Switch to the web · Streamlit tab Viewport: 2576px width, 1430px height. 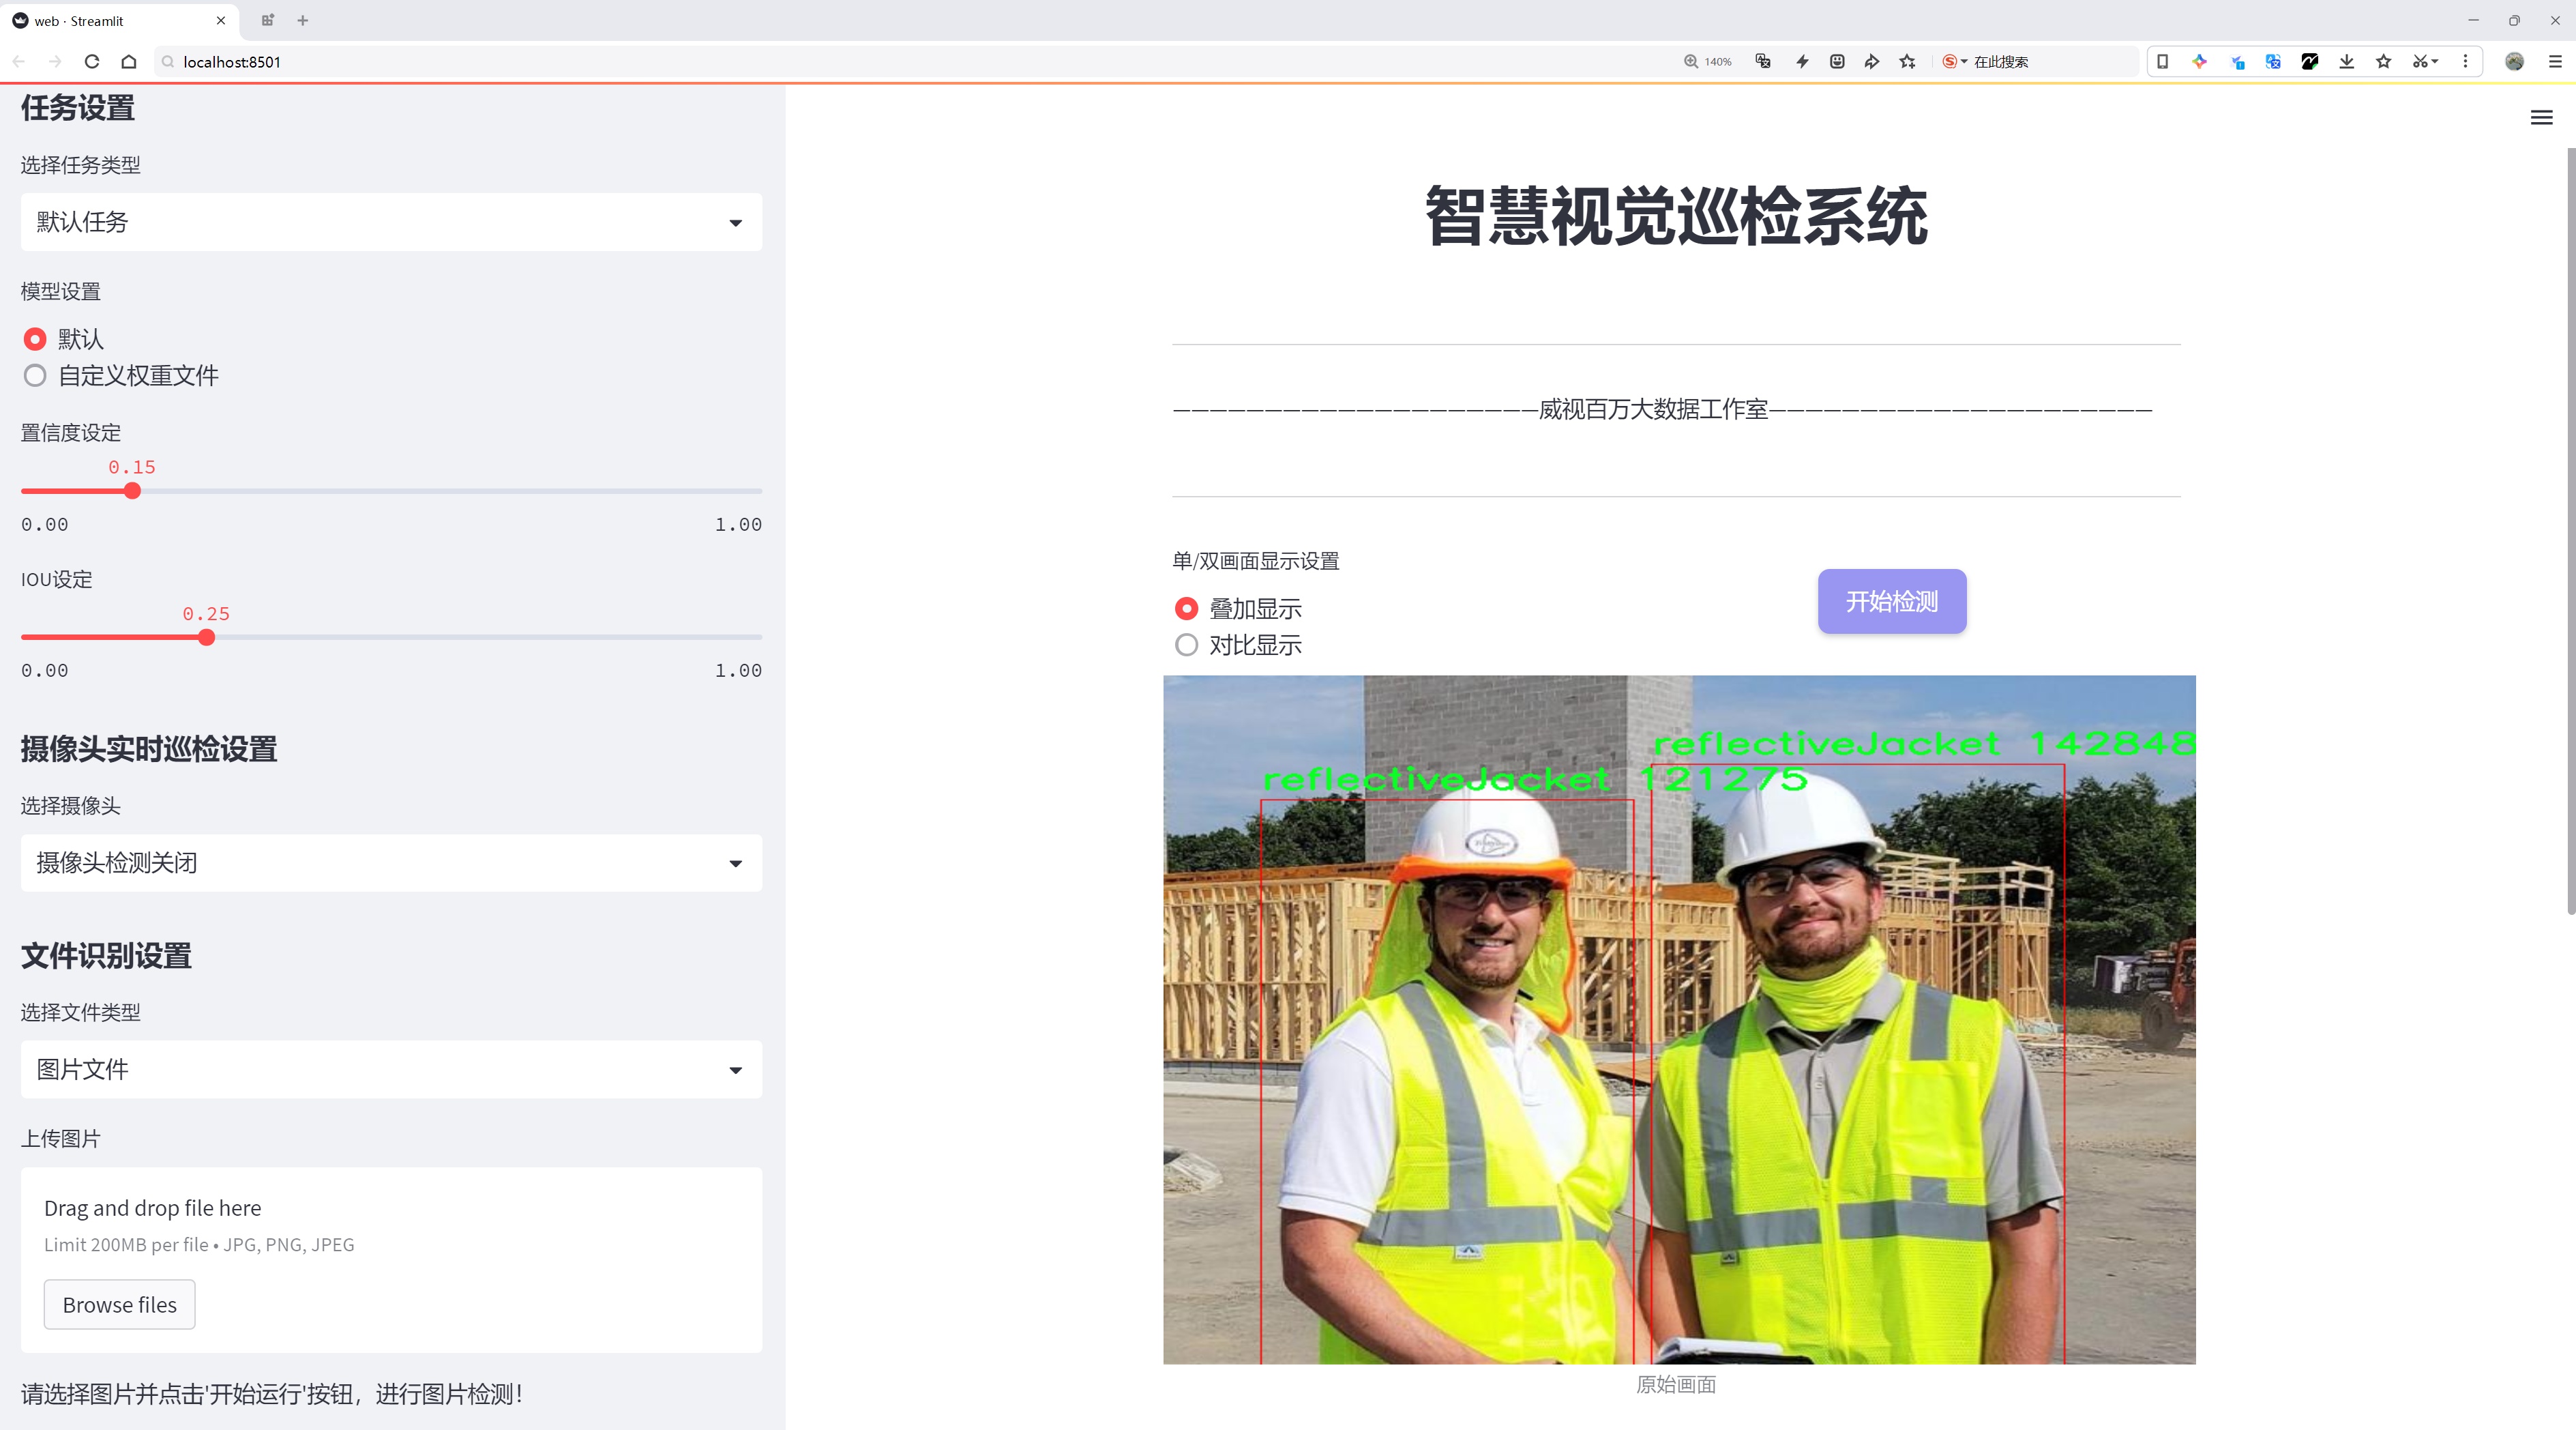(110, 20)
